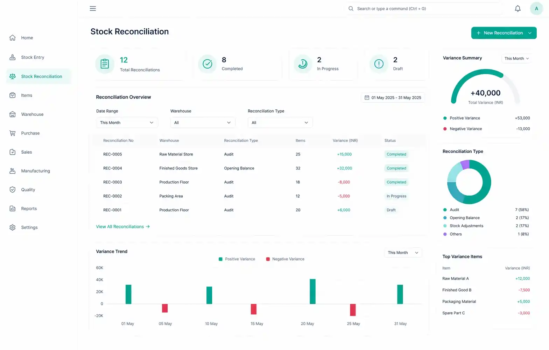Toggle Negative Variance legend in Variance Trend

[x=285, y=259]
